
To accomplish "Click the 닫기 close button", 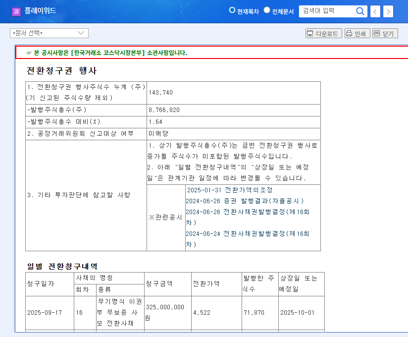I will click(385, 33).
